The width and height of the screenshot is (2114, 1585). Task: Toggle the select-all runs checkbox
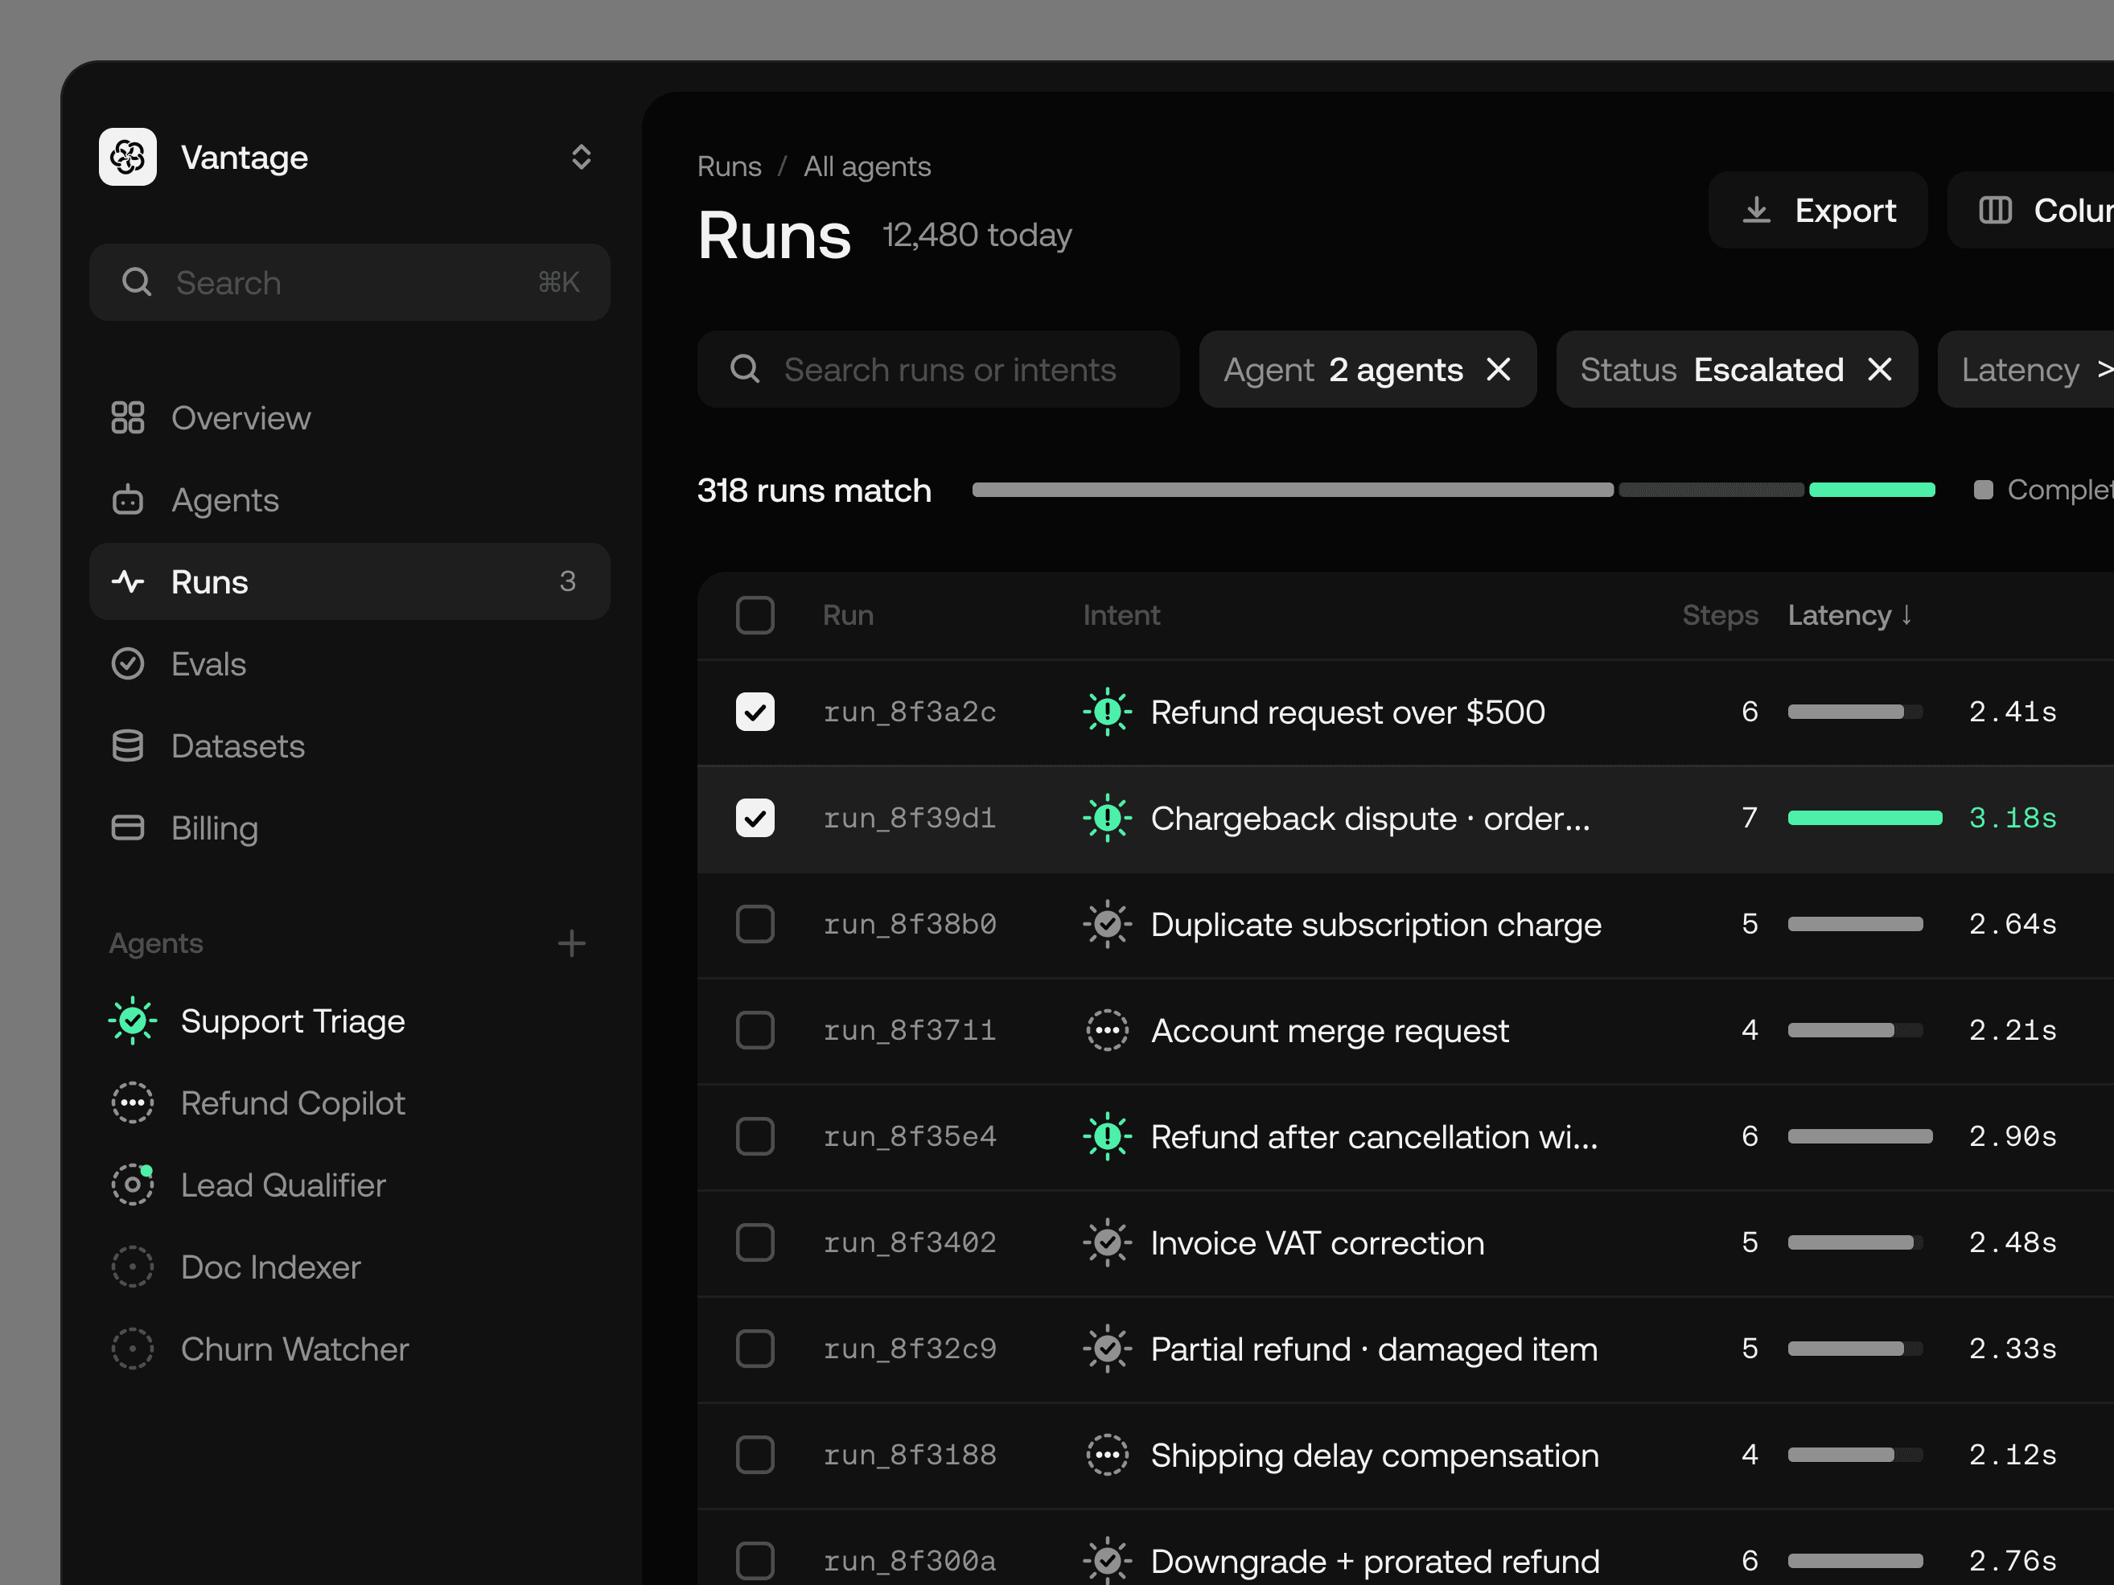click(755, 615)
